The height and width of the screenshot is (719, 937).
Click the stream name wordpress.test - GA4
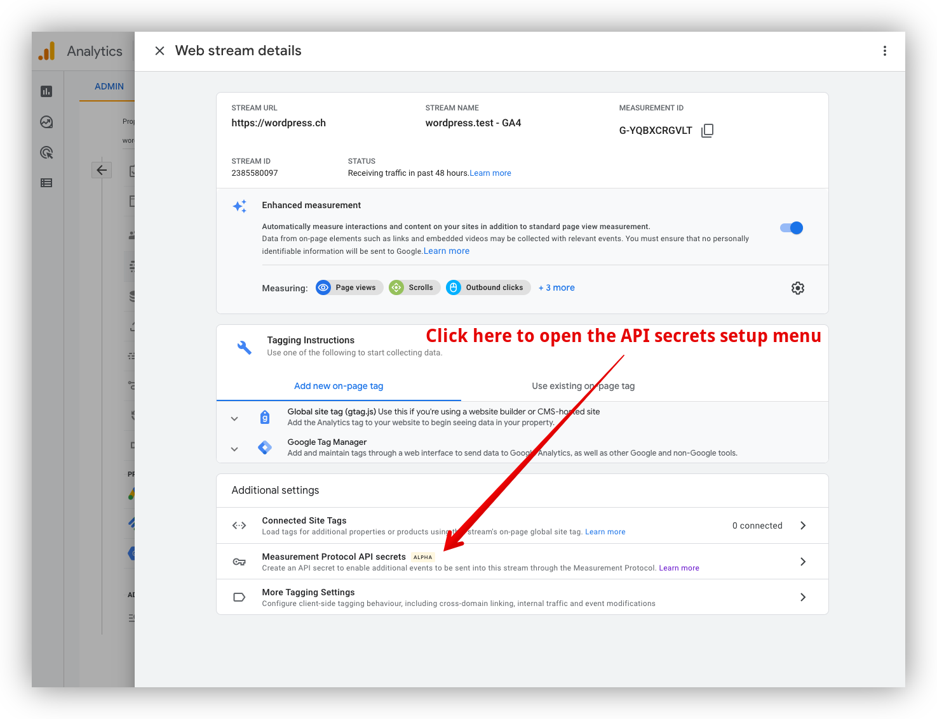click(473, 123)
